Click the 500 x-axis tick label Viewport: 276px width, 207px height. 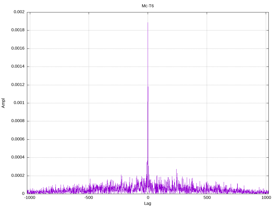(x=207, y=198)
